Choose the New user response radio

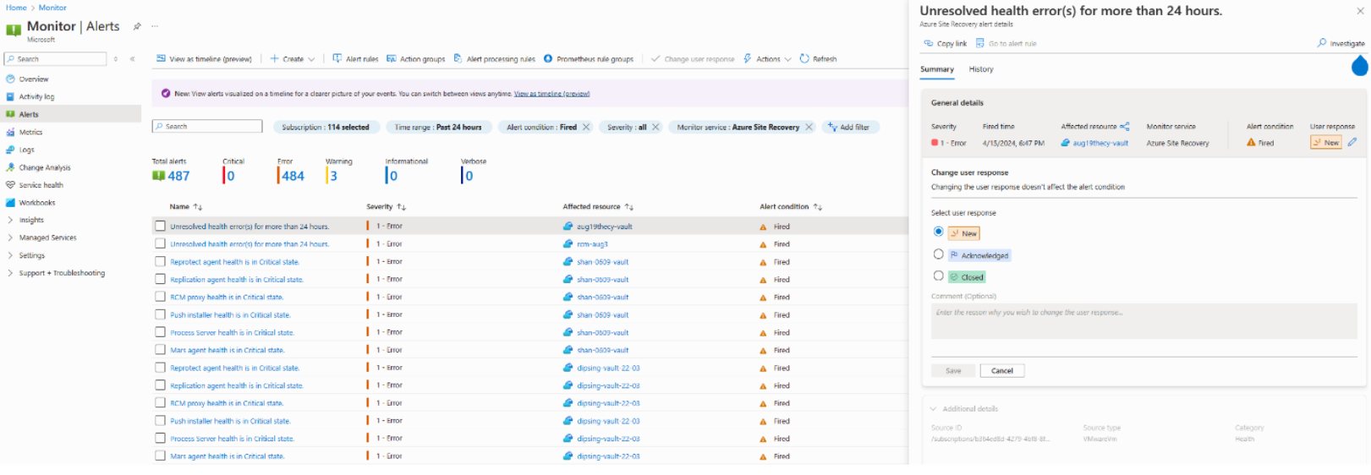click(x=939, y=232)
